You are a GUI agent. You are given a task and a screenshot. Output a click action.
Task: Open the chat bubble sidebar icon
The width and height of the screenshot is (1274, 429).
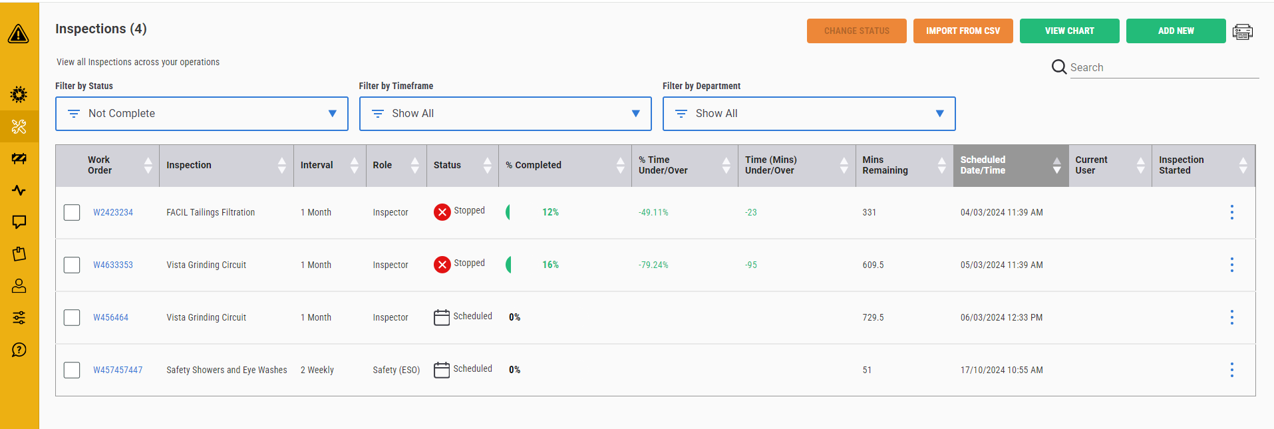pyautogui.click(x=19, y=222)
